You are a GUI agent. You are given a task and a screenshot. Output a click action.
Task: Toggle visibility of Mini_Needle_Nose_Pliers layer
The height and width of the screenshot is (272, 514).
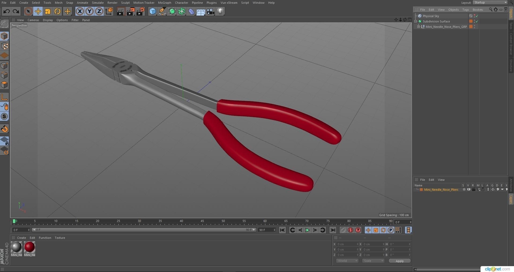tap(469, 190)
